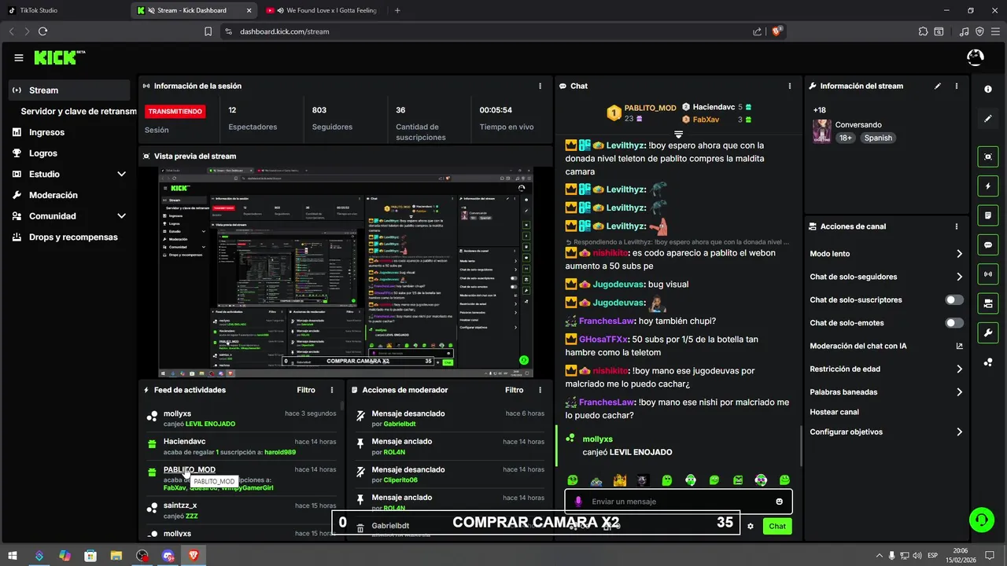1007x566 pixels.
Task: Click the three-dots cluster icon in right toolbar
Action: pyautogui.click(x=988, y=362)
